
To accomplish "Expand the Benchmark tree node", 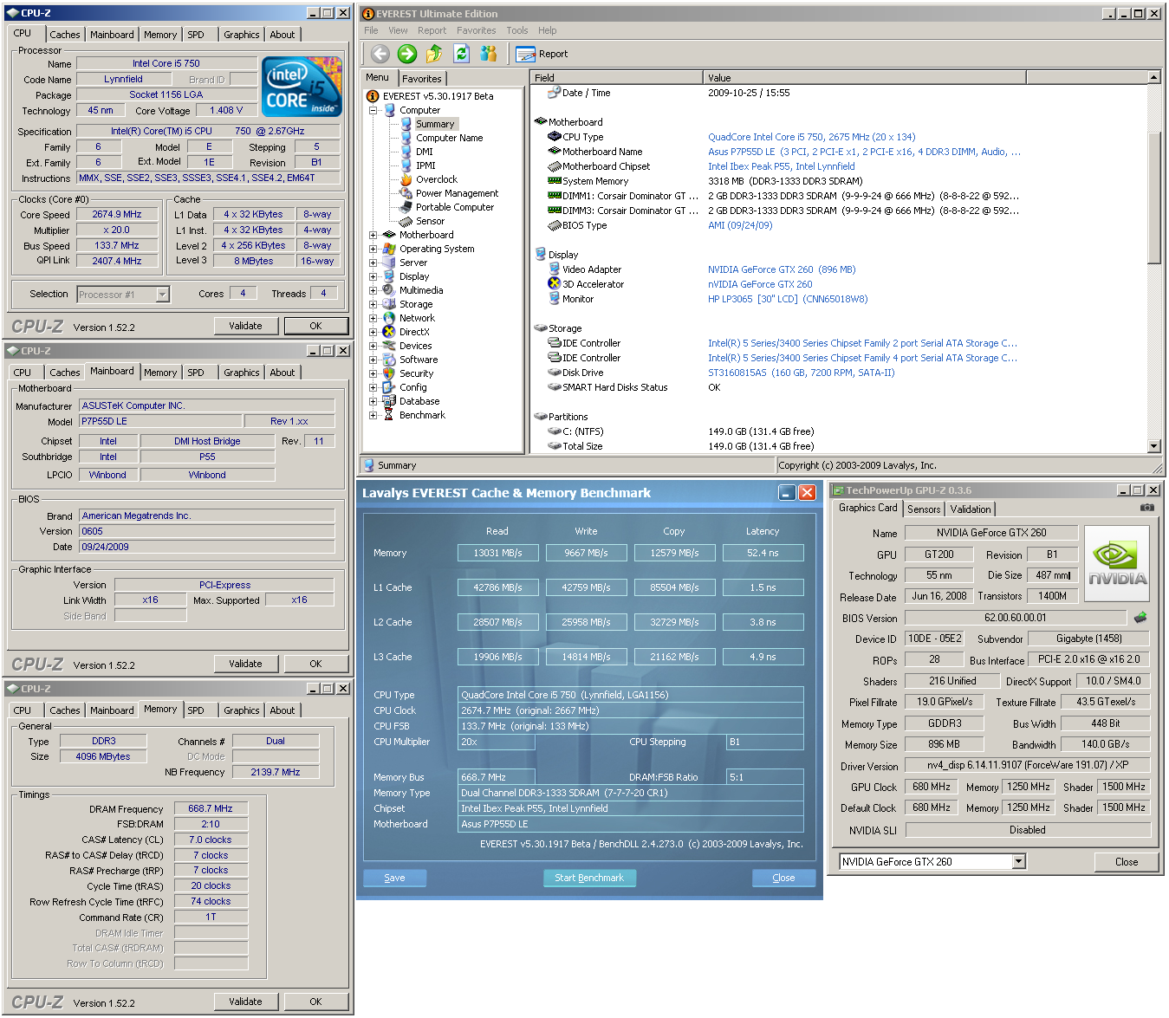I will click(x=373, y=415).
